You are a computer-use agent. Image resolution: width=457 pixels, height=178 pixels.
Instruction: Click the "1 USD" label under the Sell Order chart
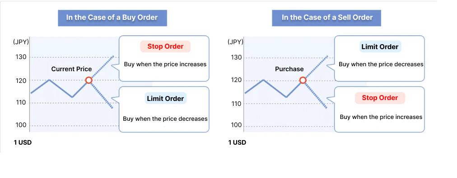coord(237,142)
